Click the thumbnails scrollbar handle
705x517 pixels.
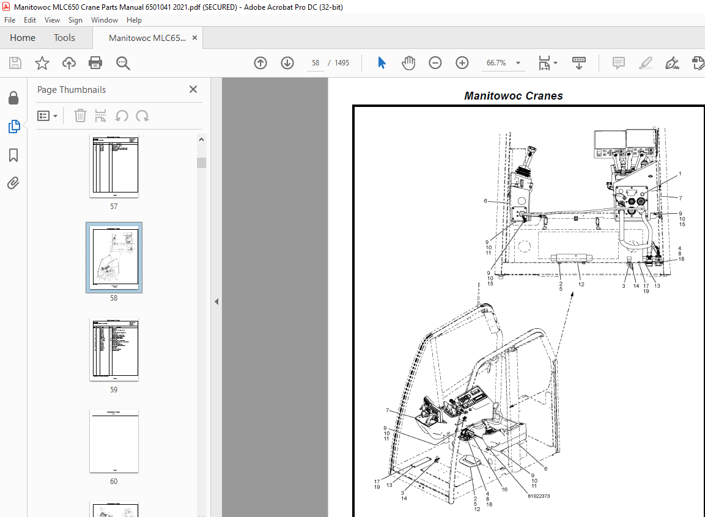tap(201, 163)
